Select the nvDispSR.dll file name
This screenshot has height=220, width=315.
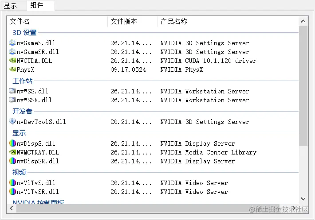coord(38,161)
